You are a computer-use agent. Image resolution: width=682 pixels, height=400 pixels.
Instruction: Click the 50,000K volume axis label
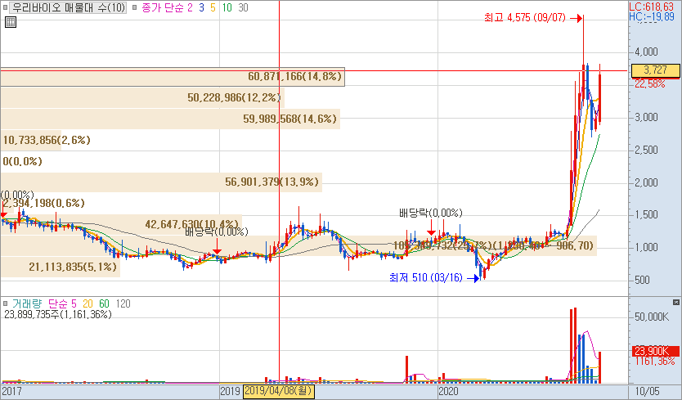point(652,317)
